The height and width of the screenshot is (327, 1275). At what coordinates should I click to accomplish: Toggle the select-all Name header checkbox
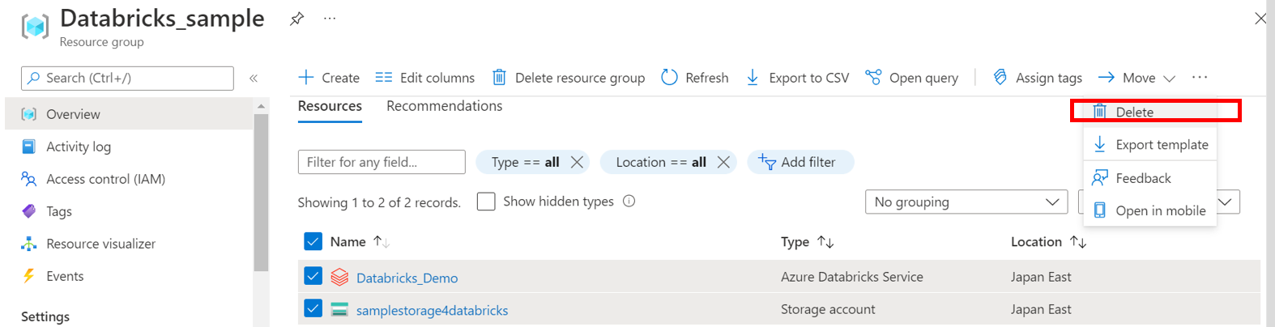pos(313,241)
